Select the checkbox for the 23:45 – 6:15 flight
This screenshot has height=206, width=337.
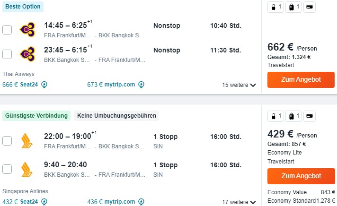pyautogui.click(x=7, y=54)
